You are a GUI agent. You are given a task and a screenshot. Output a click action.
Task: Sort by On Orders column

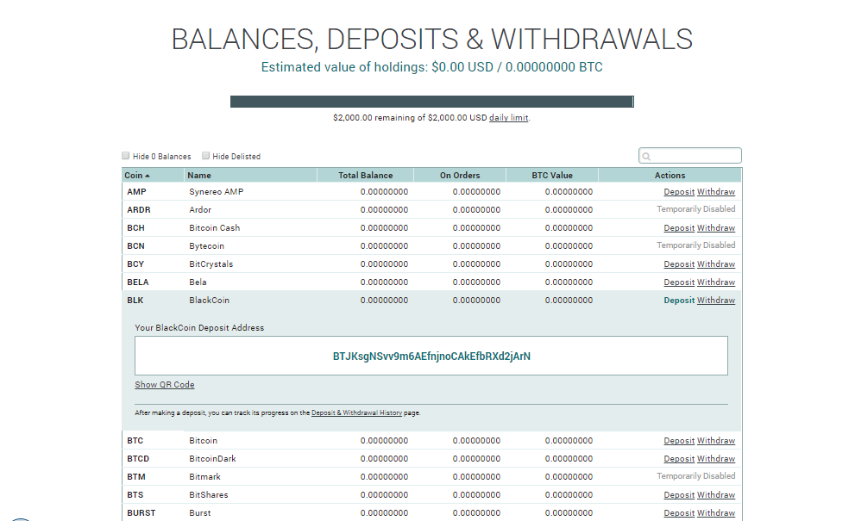[x=460, y=176]
